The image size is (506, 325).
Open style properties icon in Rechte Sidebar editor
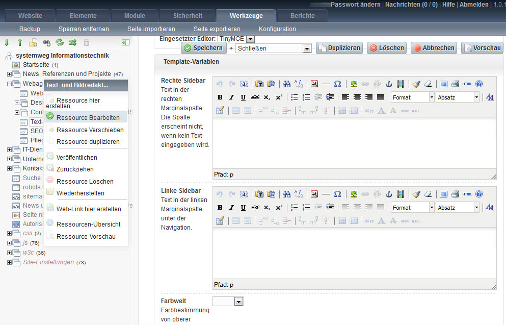click(490, 97)
